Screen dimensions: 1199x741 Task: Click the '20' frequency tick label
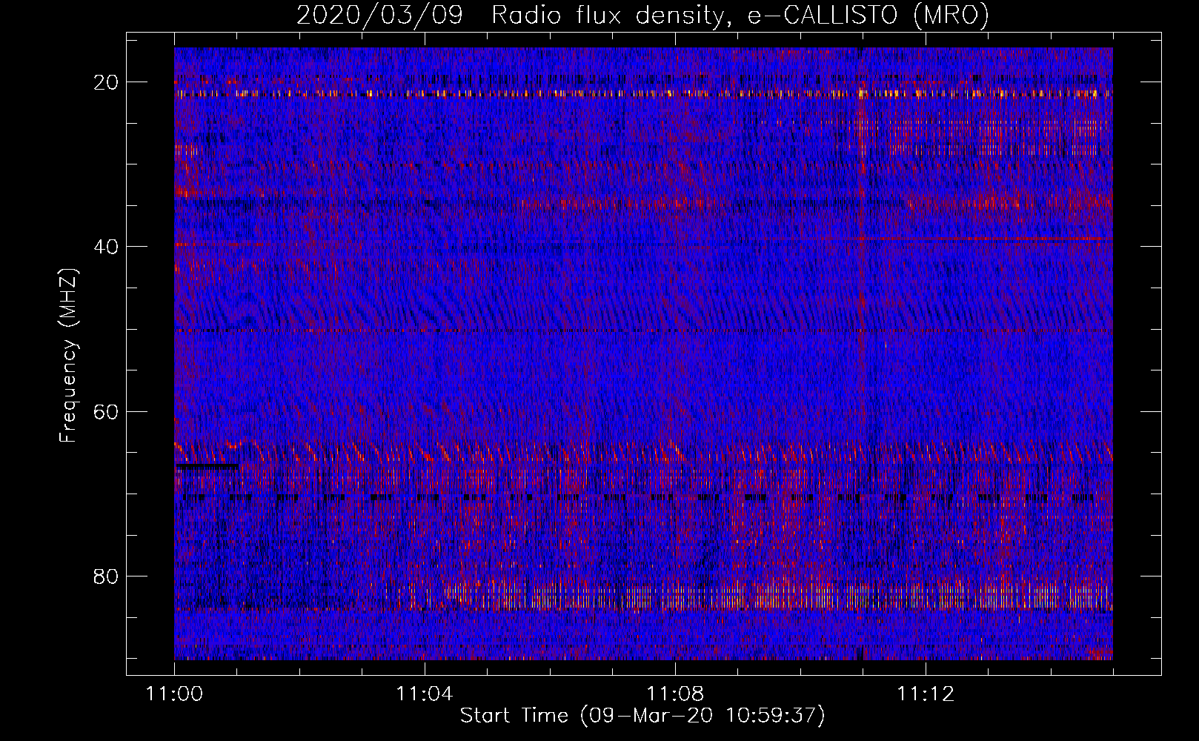pos(107,82)
